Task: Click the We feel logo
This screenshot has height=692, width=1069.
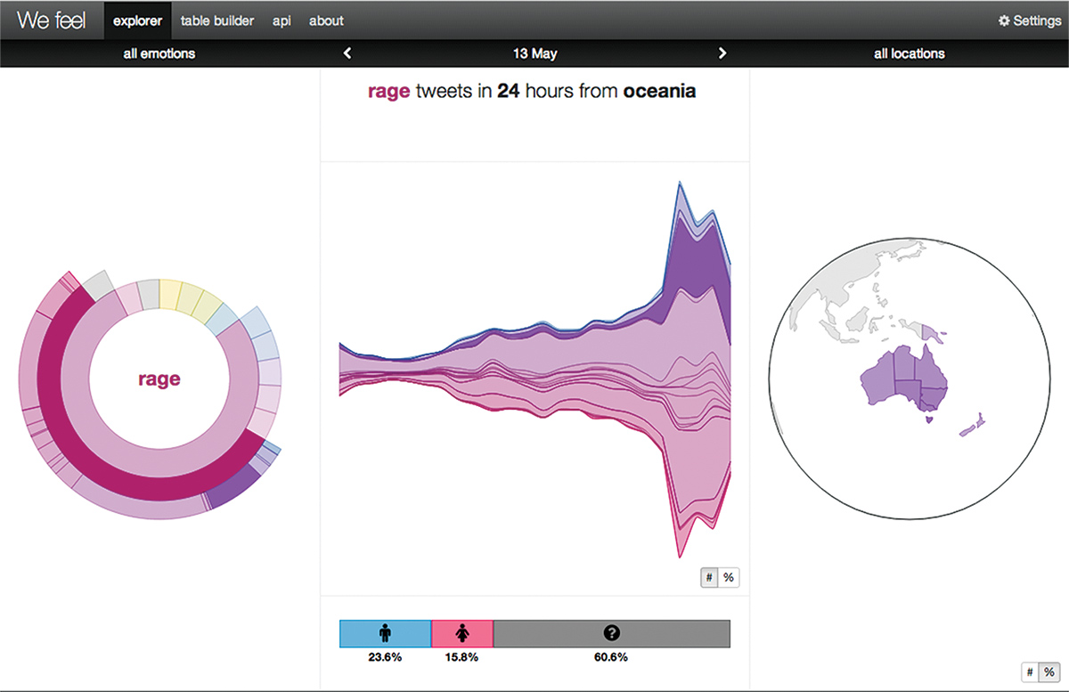Action: [51, 20]
